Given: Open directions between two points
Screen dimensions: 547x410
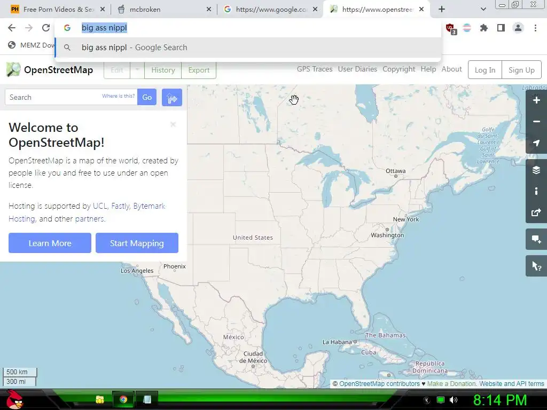Looking at the screenshot, I should (171, 97).
